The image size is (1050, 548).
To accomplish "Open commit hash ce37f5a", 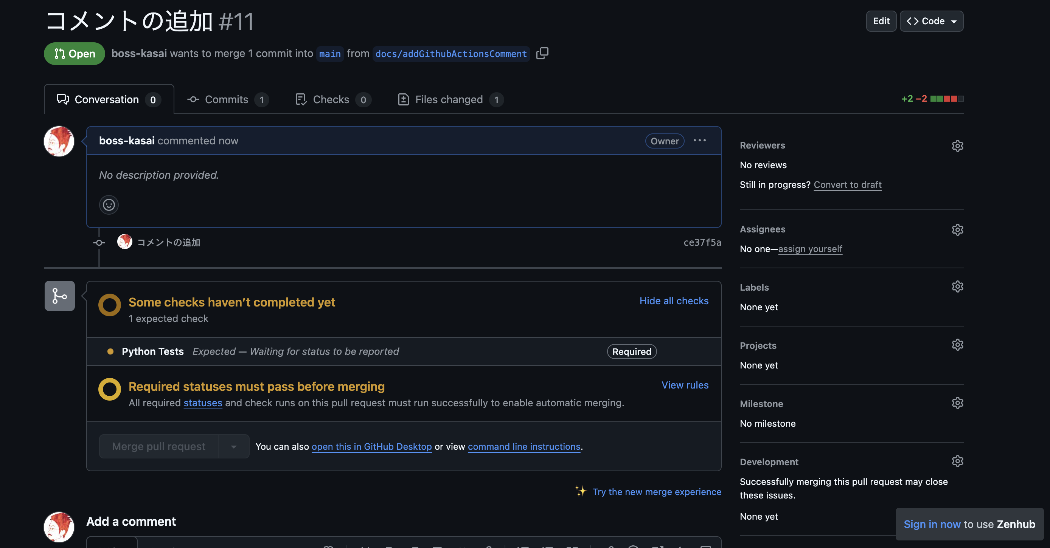I will click(x=702, y=243).
